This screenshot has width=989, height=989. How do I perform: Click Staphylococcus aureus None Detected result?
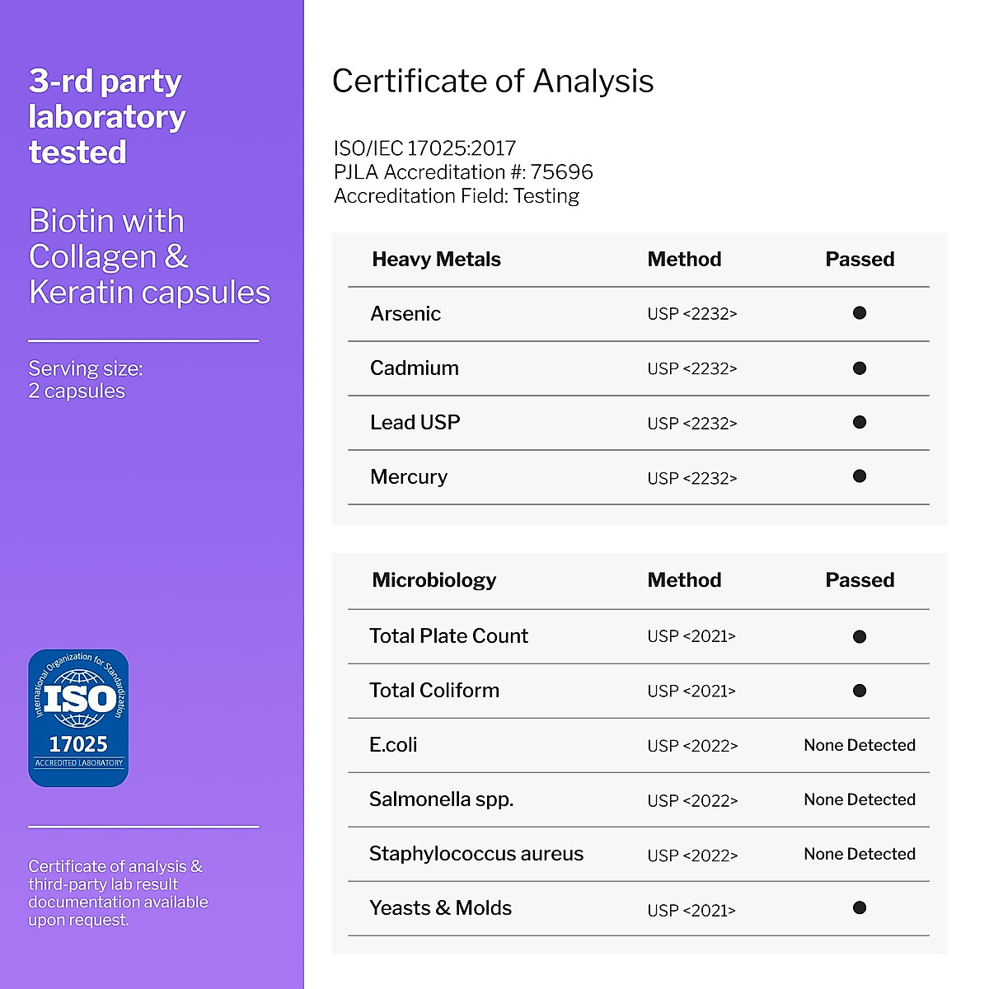tap(860, 854)
